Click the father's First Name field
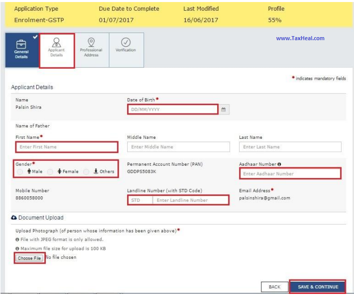Image resolution: width=354 pixels, height=297 pixels. [x=67, y=147]
